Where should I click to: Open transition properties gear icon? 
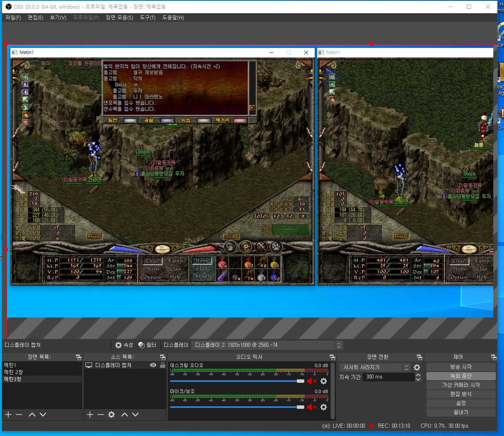point(417,367)
